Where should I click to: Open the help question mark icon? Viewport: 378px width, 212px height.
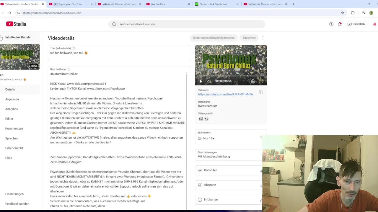tap(331, 24)
